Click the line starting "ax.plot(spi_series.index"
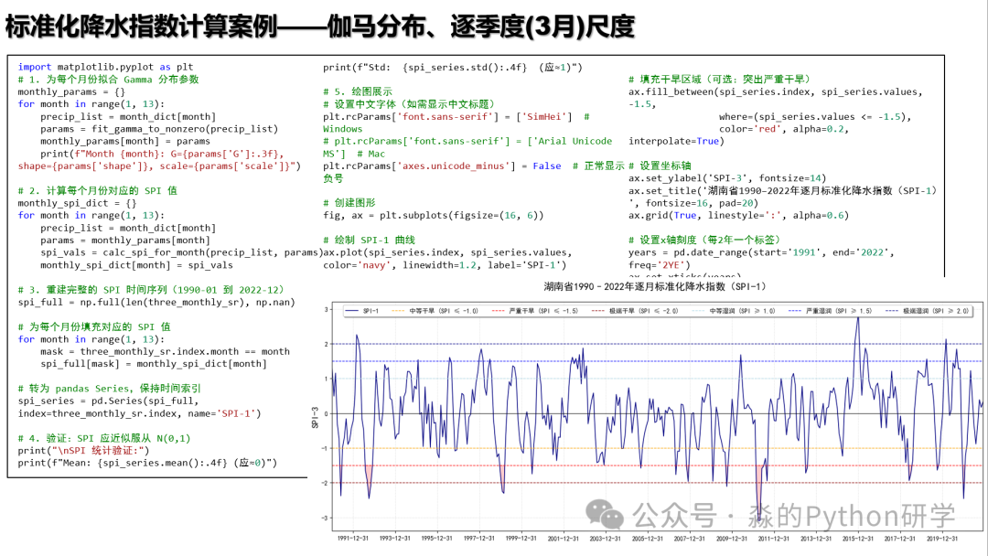 point(447,252)
